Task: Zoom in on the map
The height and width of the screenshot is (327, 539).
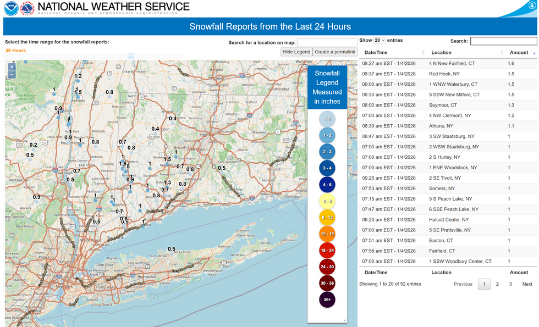Action: (x=12, y=67)
